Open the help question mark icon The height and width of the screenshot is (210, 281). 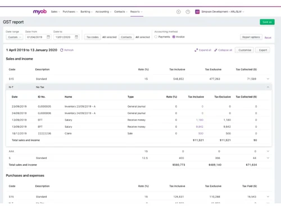[188, 12]
